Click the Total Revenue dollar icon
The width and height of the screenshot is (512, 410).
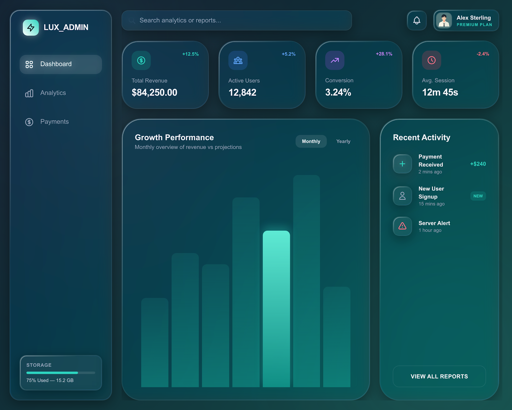point(141,60)
